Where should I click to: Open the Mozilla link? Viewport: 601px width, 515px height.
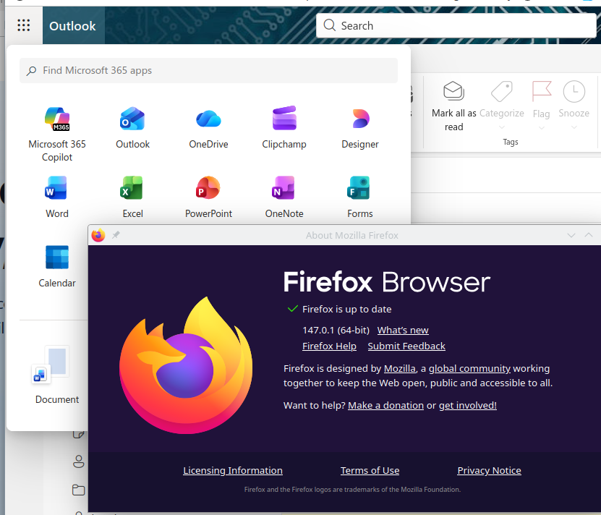point(400,368)
